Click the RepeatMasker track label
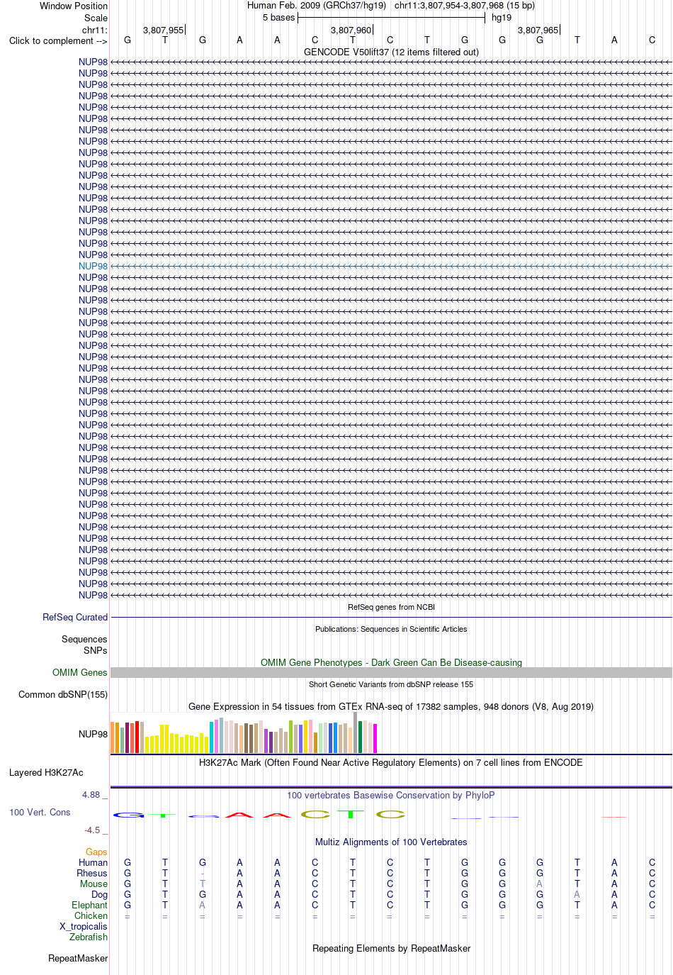Image resolution: width=673 pixels, height=975 pixels. 78,959
